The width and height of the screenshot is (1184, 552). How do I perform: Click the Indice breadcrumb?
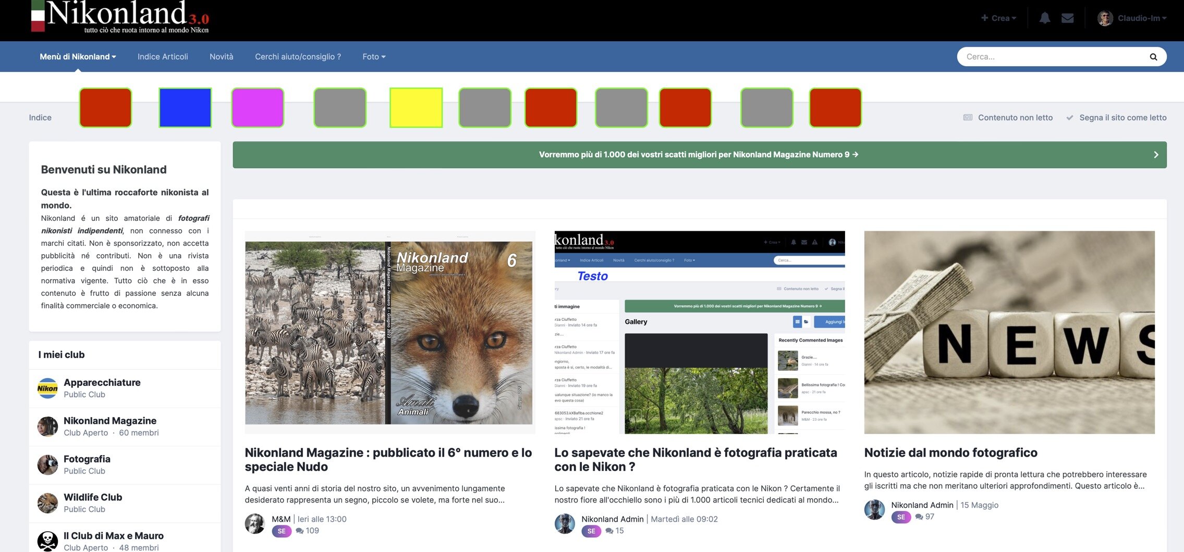40,118
